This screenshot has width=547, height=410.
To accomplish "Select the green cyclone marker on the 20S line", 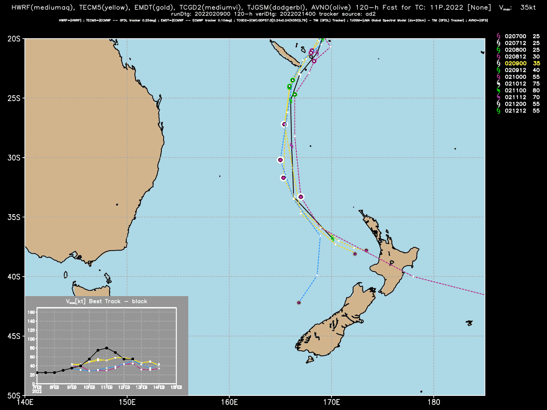I will point(322,39).
